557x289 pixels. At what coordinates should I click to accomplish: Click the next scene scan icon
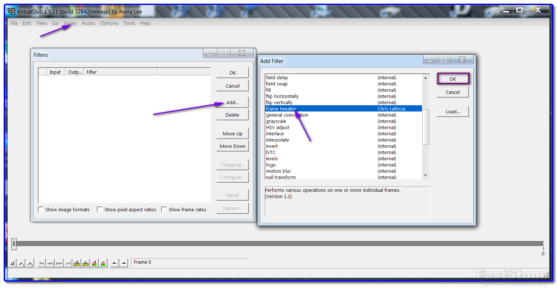coord(103,263)
